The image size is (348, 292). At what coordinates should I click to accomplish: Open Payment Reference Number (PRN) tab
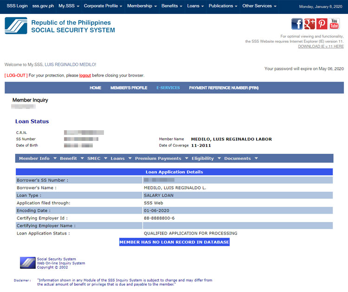(224, 88)
